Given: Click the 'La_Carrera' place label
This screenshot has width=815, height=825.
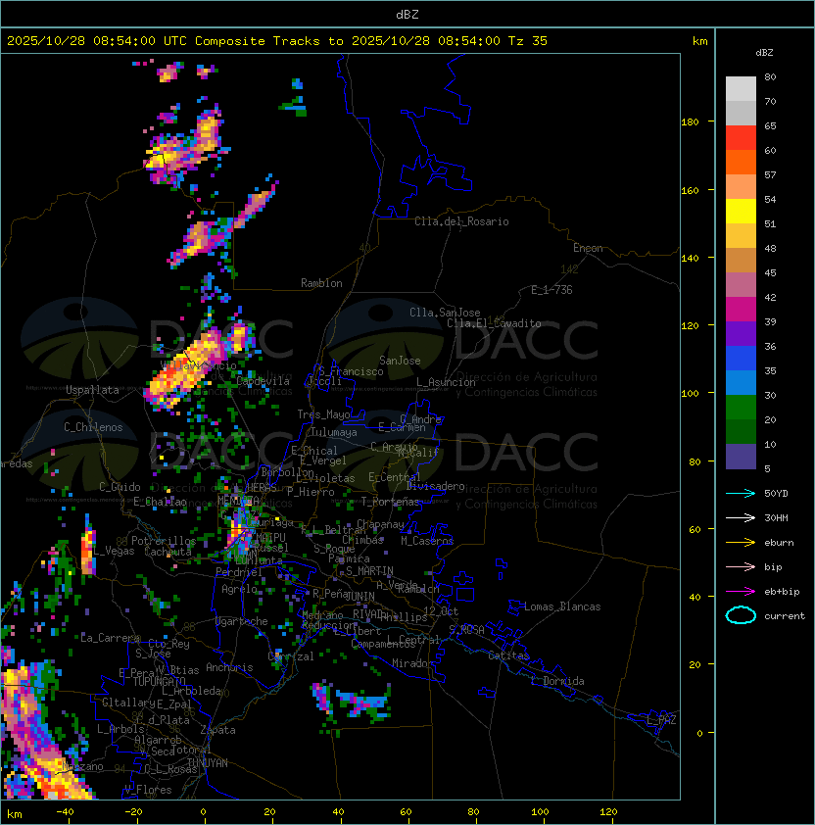Looking at the screenshot, I should 110,638.
